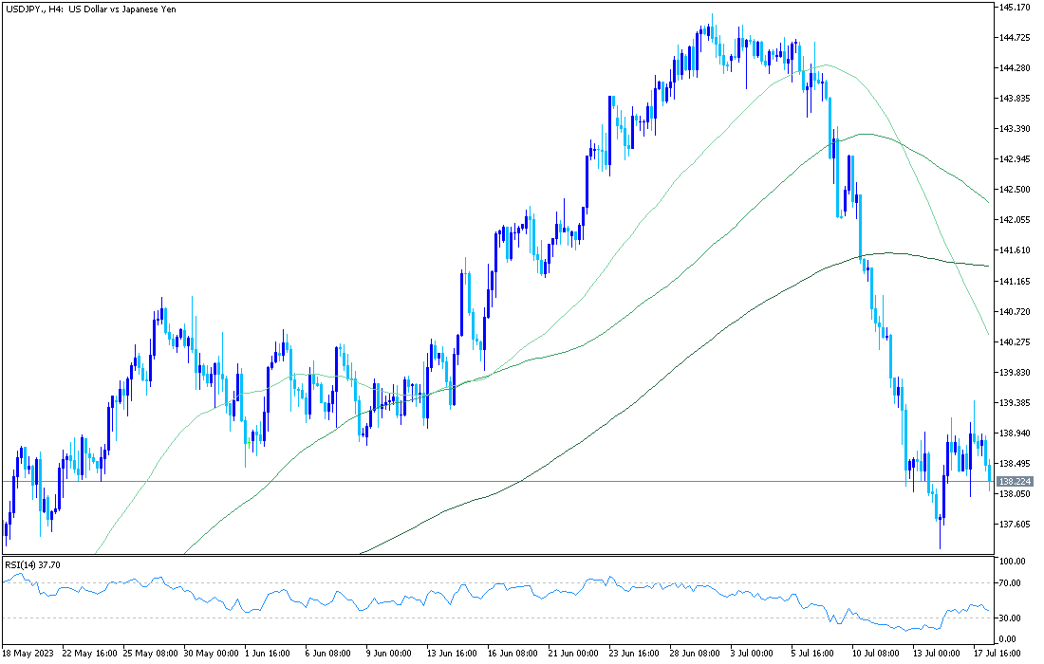Click the '10 Jul 08:00' time label
The width and height of the screenshot is (1044, 664).
coord(878,654)
